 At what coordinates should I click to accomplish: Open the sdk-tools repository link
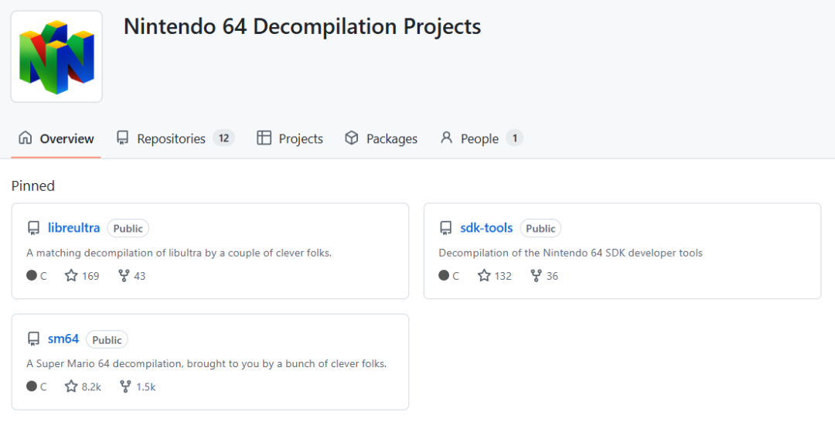[x=486, y=228]
